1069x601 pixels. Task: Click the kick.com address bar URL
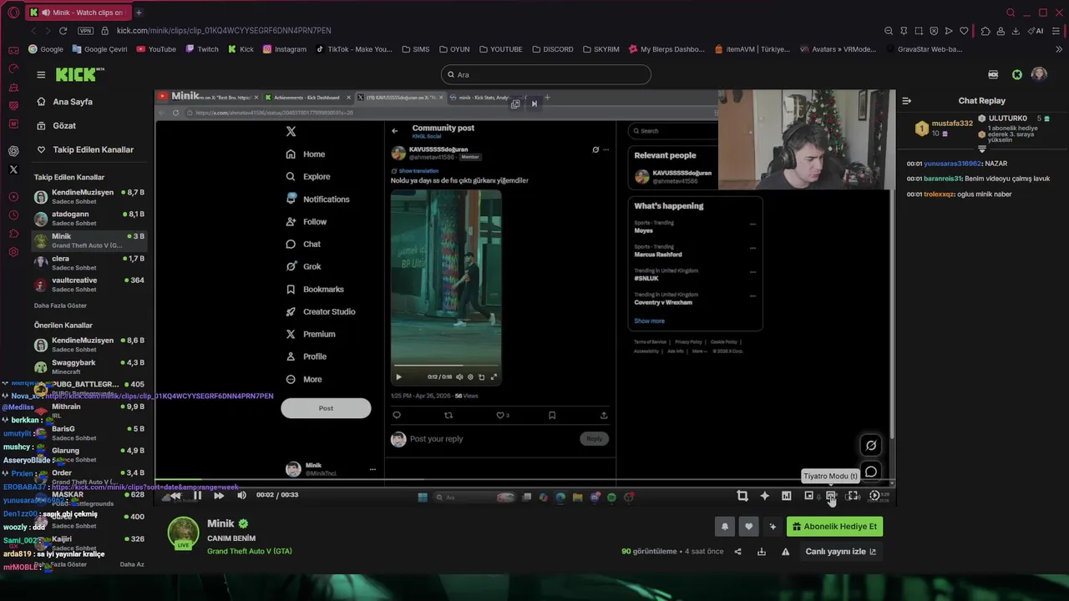coord(224,31)
